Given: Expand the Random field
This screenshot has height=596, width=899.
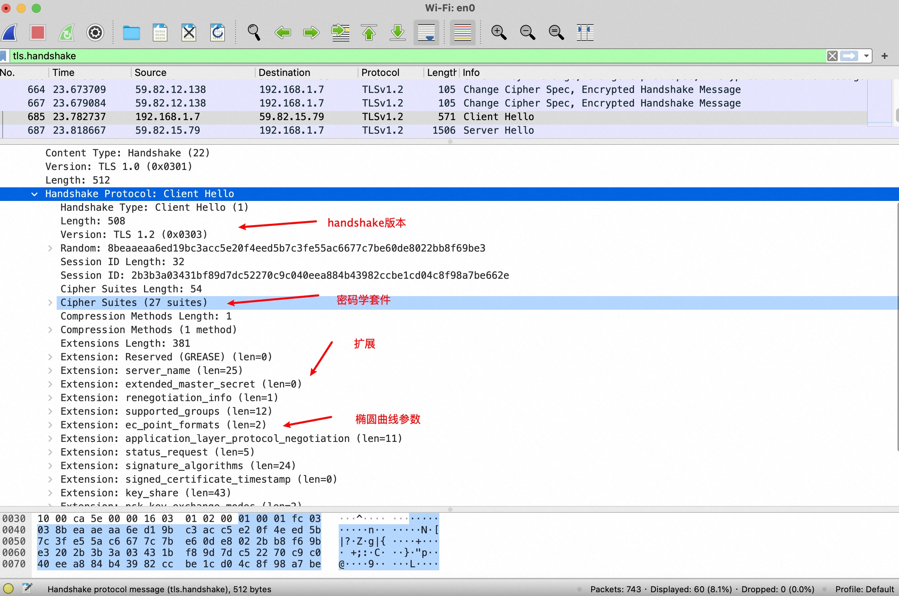Looking at the screenshot, I should [50, 249].
